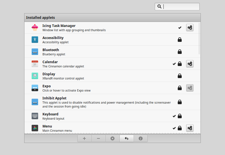The width and height of the screenshot is (225, 155).
Task: Click lock icon on Inhibit Applet row
Action: pos(180,102)
